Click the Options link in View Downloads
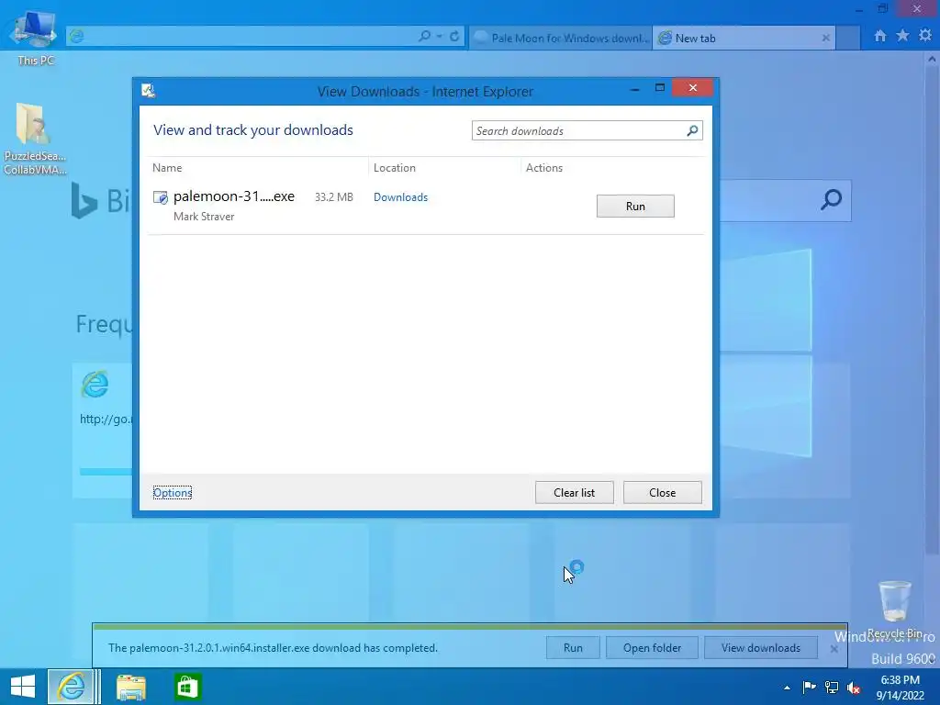 coord(172,493)
